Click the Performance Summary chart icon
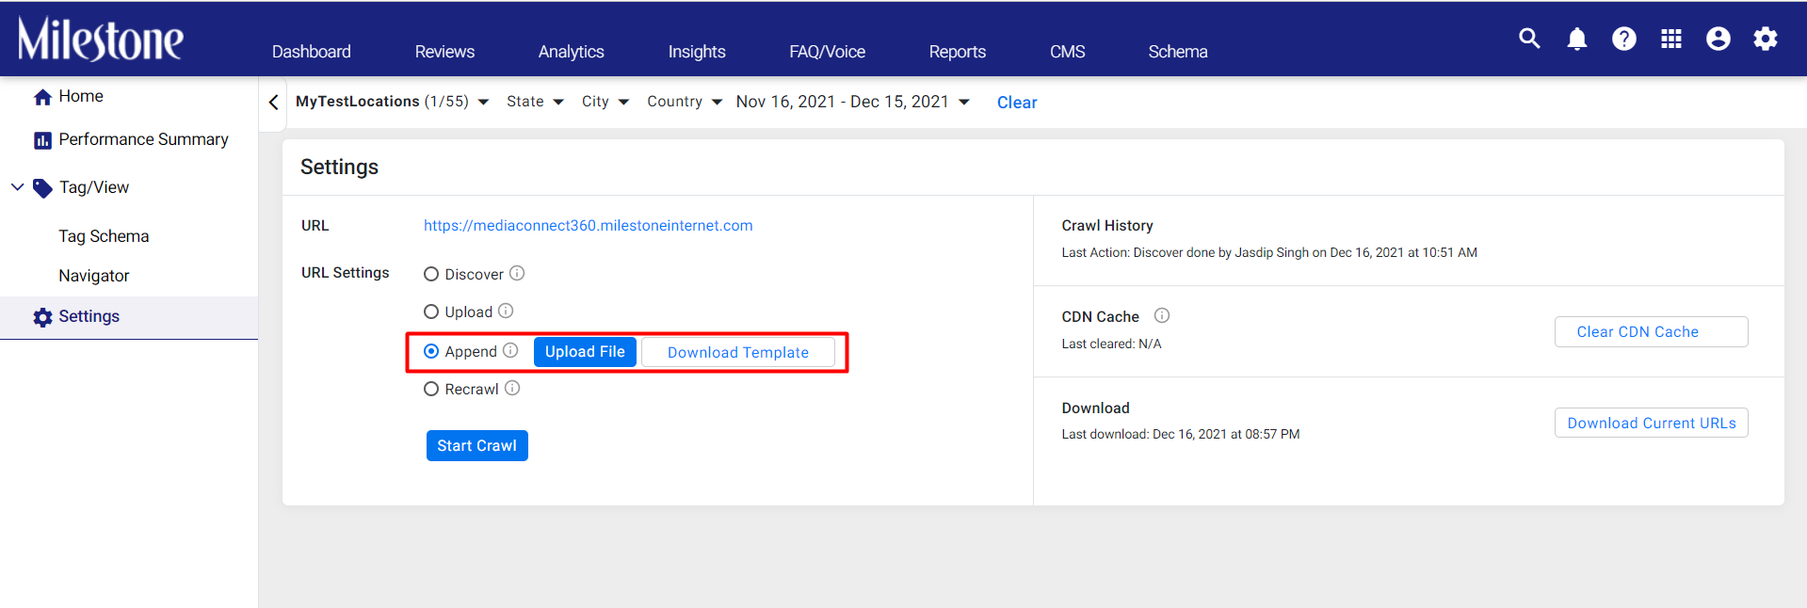This screenshot has width=1807, height=608. click(x=42, y=140)
